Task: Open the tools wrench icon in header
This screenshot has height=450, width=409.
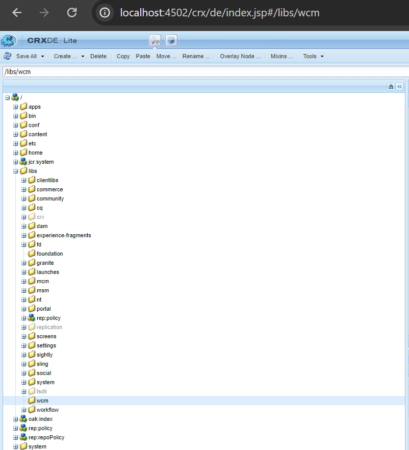Action: [x=155, y=40]
